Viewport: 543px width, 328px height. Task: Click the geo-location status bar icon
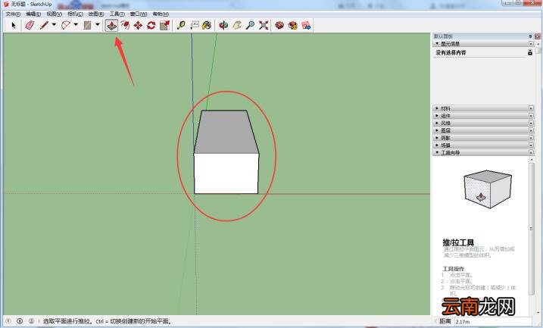coord(8,321)
